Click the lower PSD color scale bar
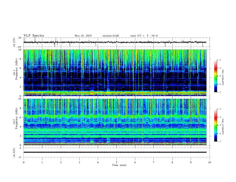This screenshot has height=182, width=236. click(x=216, y=125)
